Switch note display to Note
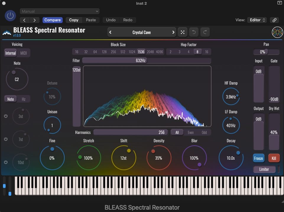Image resolution: width=284 pixels, height=212 pixels. [x=11, y=99]
